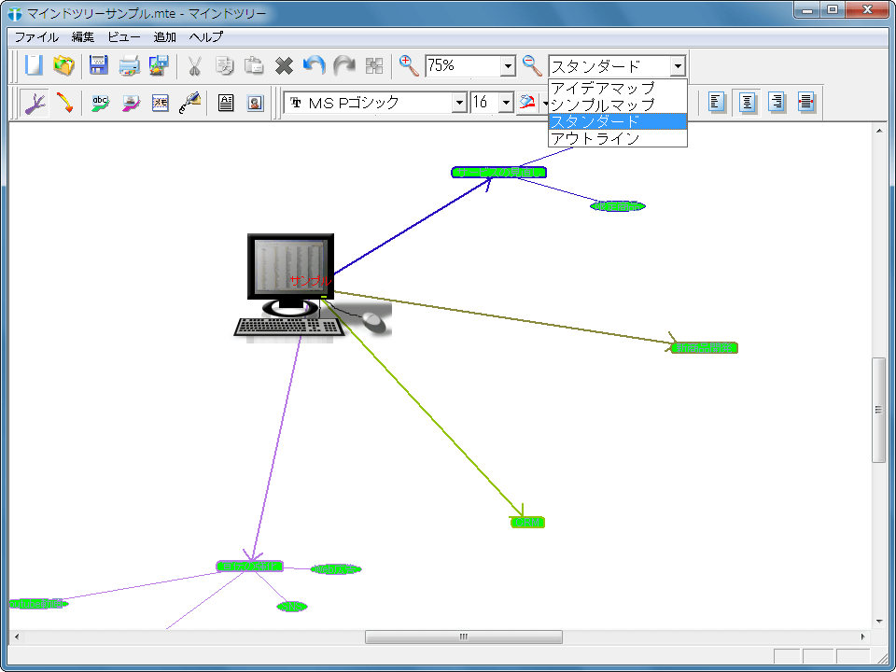
Task: Click the MindTree app icon in title bar
Action: (x=16, y=14)
